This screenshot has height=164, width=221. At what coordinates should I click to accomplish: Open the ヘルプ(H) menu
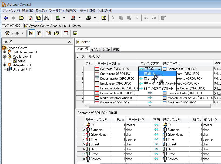(105, 11)
